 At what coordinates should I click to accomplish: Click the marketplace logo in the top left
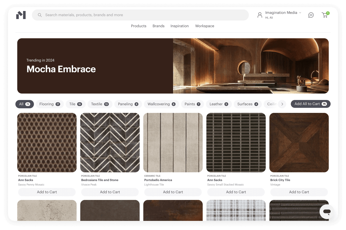click(x=21, y=15)
